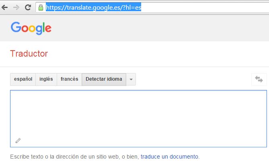The image size is (269, 163).
Task: Open the Google logo homepage link
Action: click(x=31, y=28)
